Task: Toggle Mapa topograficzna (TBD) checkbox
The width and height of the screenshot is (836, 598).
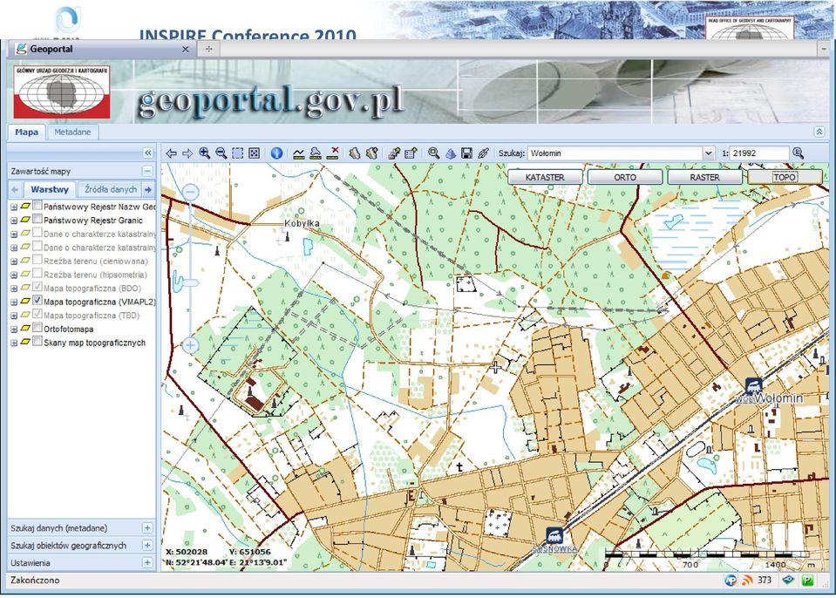Action: pyautogui.click(x=37, y=315)
